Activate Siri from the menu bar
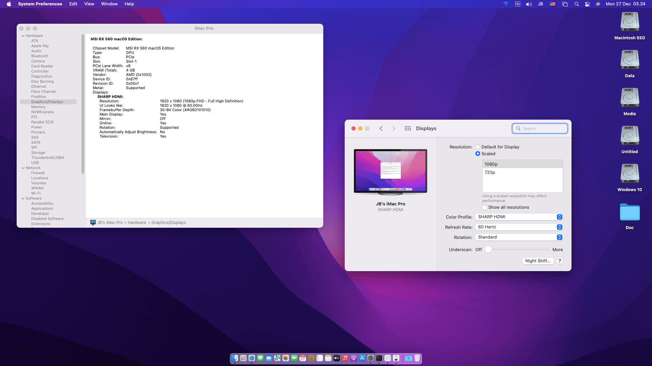652x366 pixels. pos(598,4)
